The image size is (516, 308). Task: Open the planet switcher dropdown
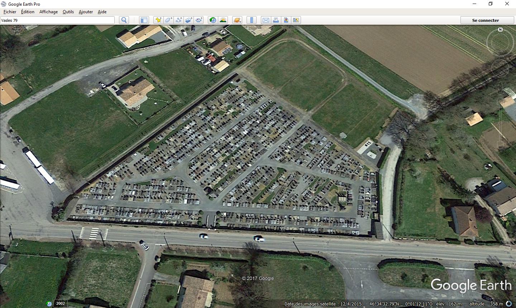point(237,20)
